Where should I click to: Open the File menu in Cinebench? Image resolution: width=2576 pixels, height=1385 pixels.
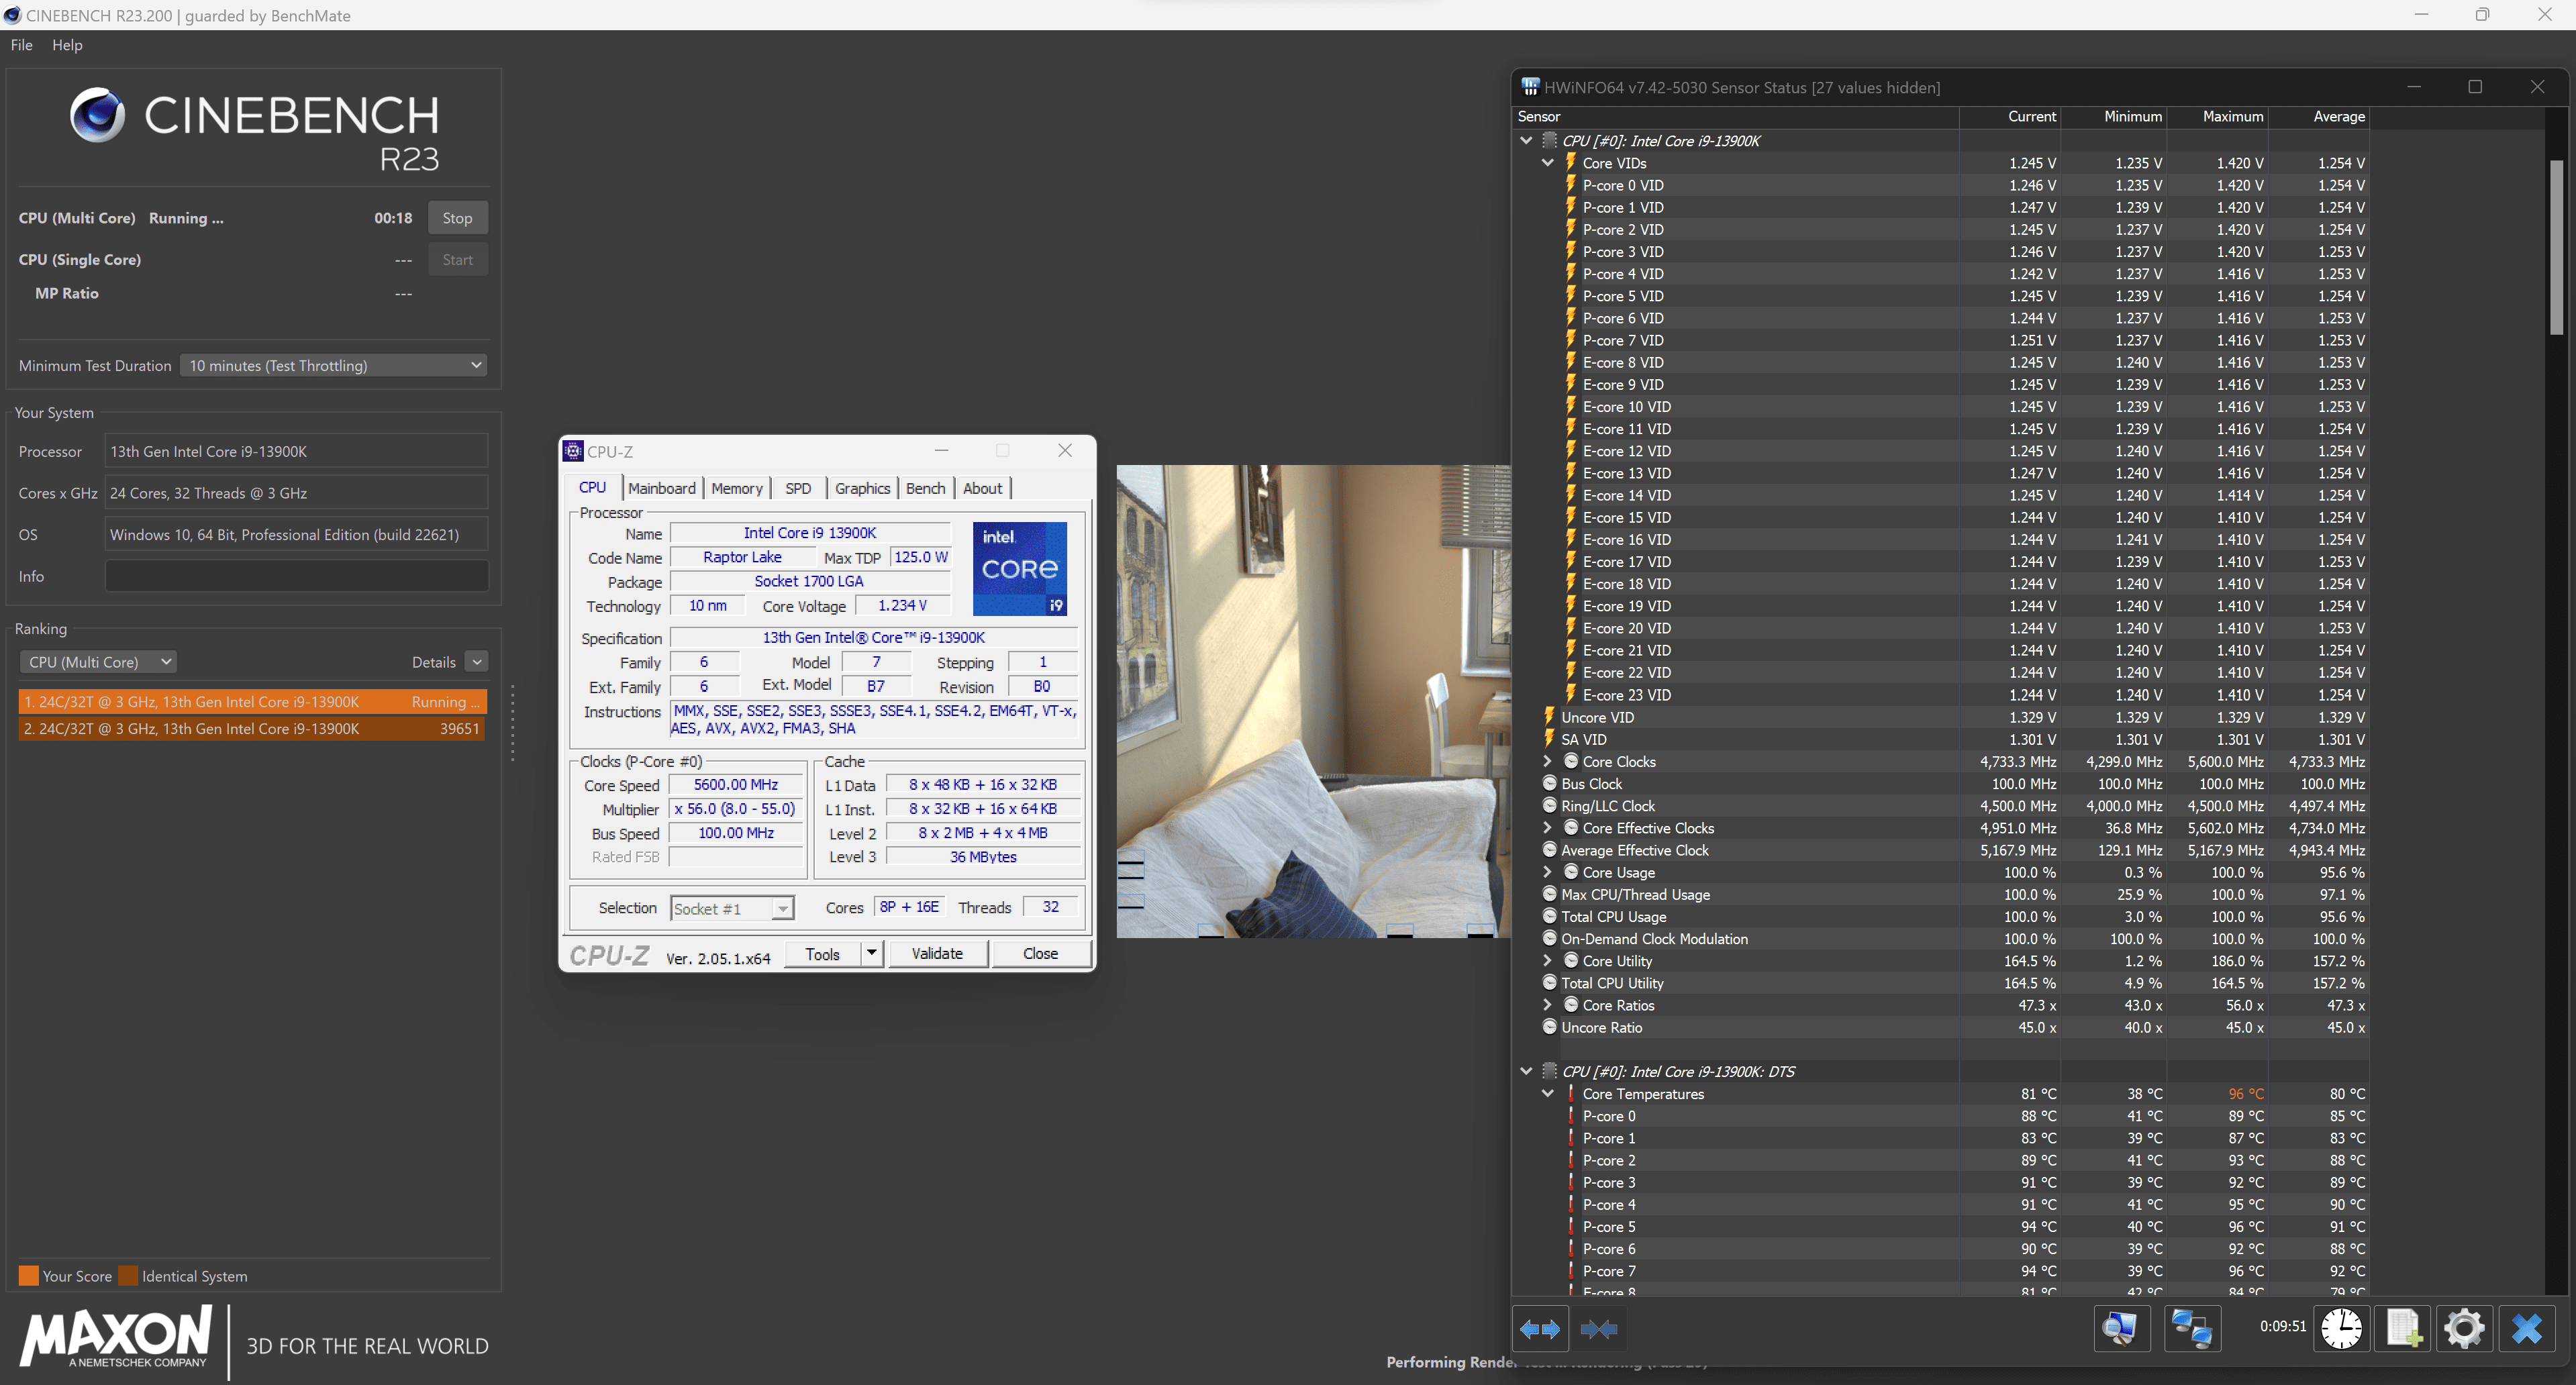21,45
